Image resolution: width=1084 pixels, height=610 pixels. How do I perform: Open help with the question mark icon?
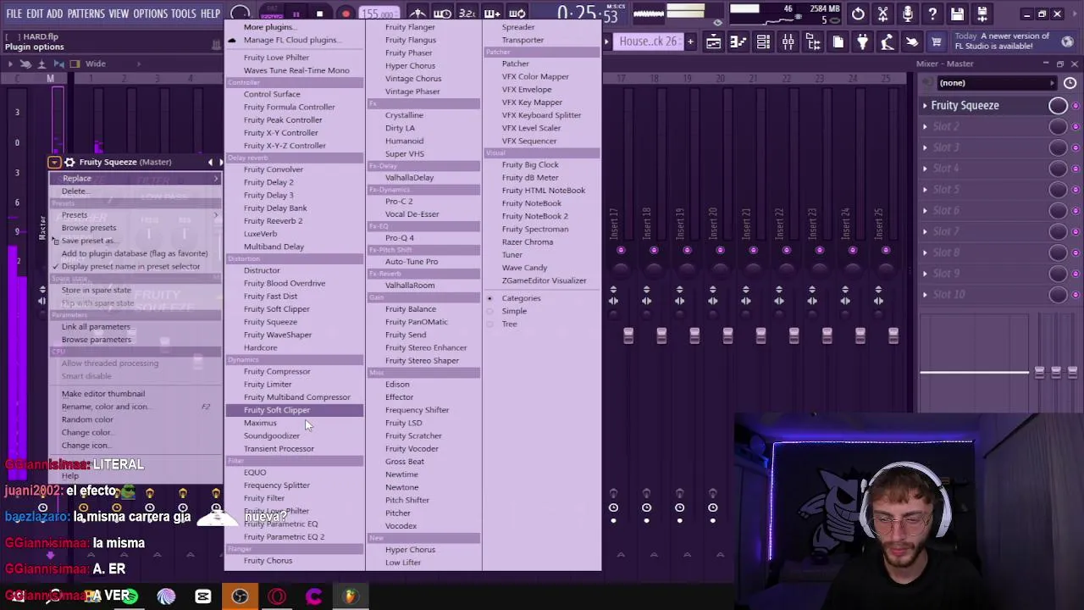point(932,14)
